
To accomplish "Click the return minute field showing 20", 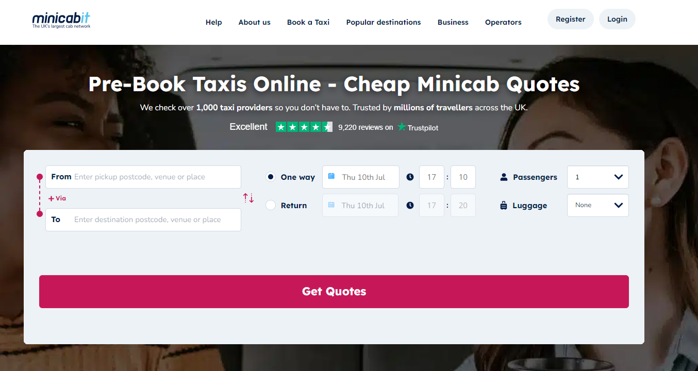I will click(x=463, y=205).
